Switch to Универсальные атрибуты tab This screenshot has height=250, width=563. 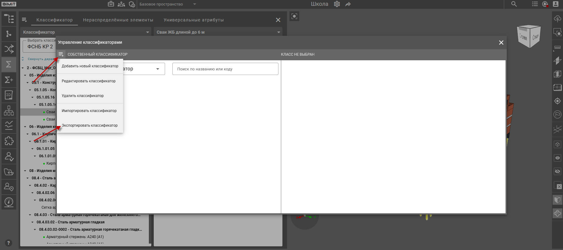pyautogui.click(x=193, y=20)
